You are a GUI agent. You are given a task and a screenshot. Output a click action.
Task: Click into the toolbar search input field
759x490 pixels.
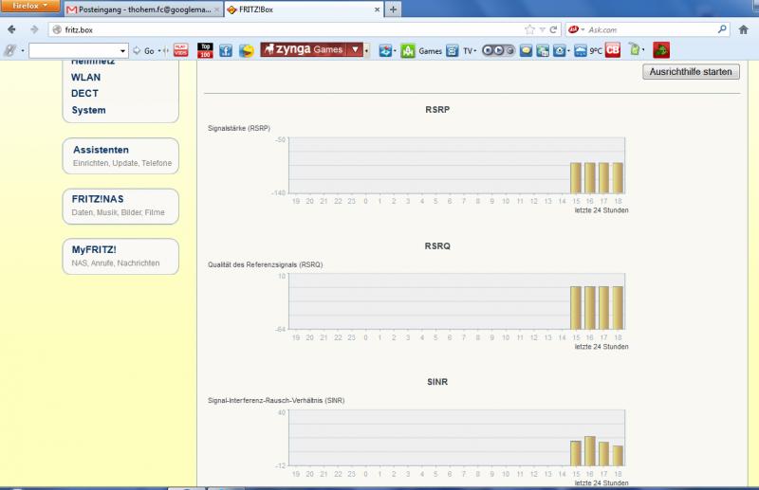[x=74, y=51]
